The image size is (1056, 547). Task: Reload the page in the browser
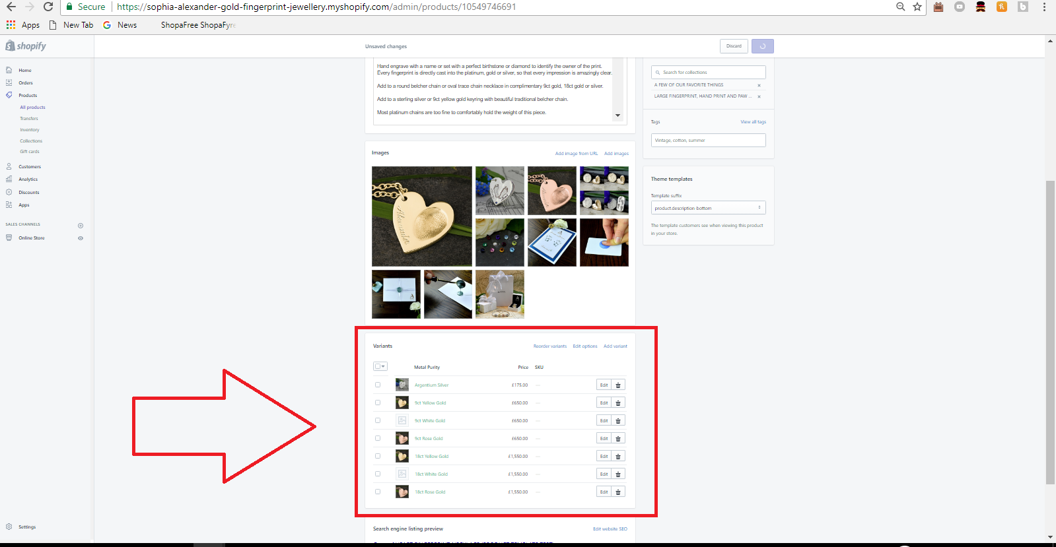[x=48, y=7]
